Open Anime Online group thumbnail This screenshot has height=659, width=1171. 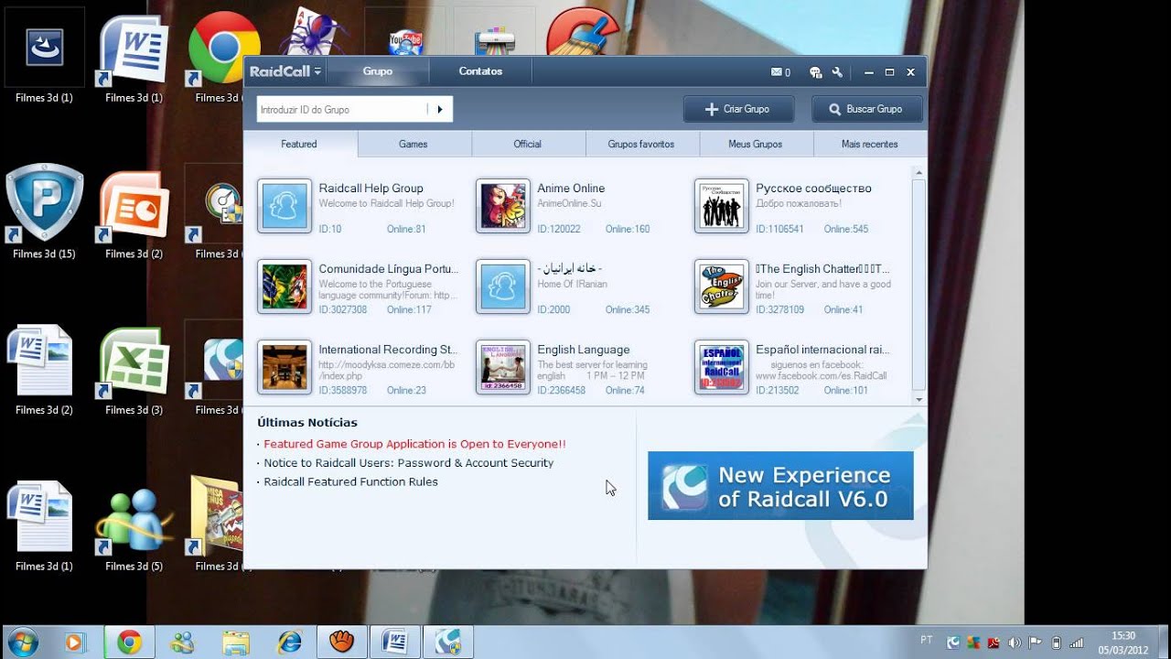coord(503,206)
